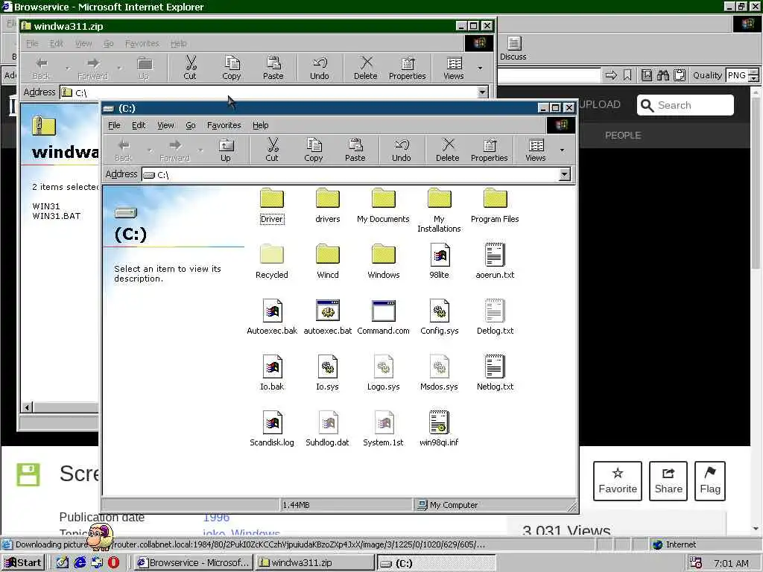Select the 98lite file icon

pyautogui.click(x=439, y=261)
